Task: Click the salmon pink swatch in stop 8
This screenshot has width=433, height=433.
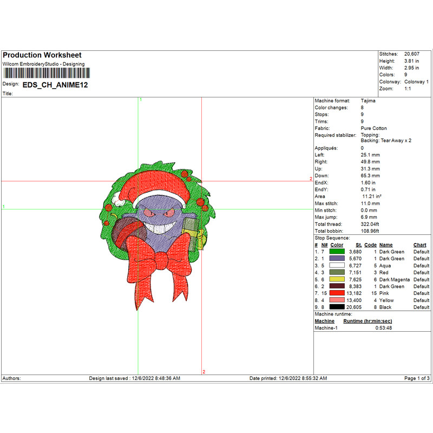Action: pyautogui.click(x=337, y=300)
